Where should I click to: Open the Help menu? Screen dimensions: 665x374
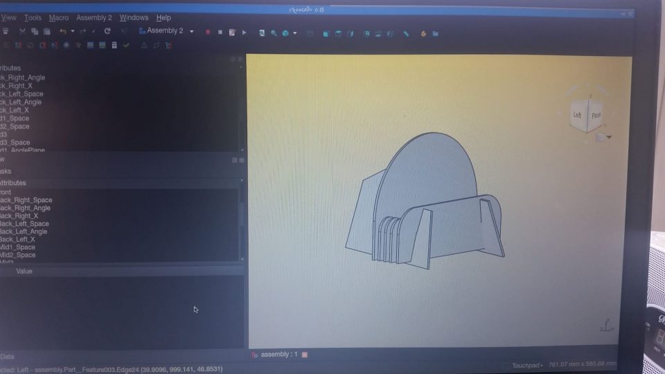163,17
